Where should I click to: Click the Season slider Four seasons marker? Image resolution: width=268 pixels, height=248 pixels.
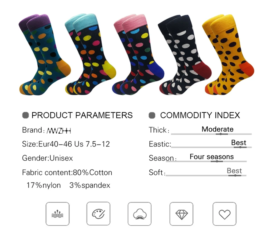[x=217, y=162]
